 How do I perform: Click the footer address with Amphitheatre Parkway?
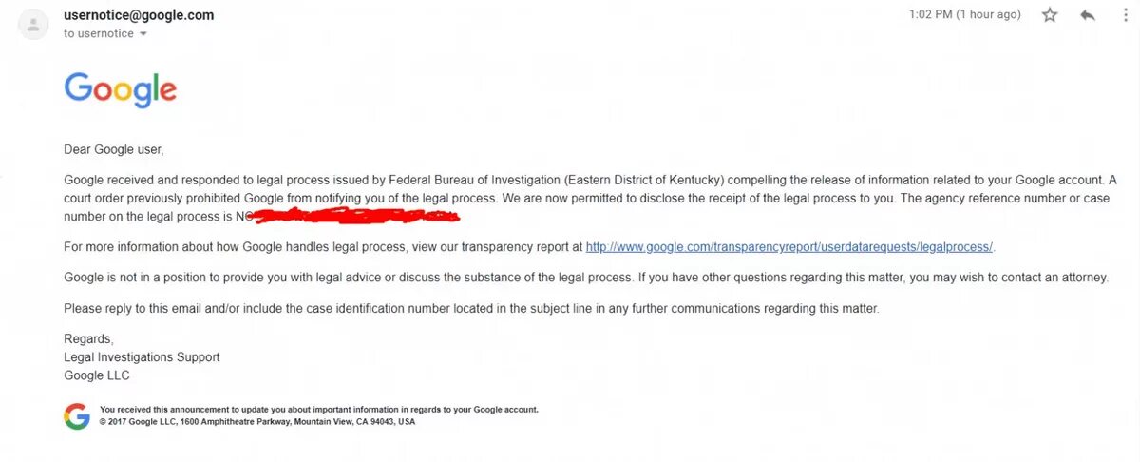(x=257, y=421)
